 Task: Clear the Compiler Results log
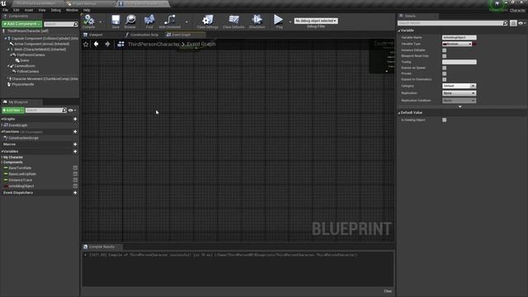click(x=388, y=291)
